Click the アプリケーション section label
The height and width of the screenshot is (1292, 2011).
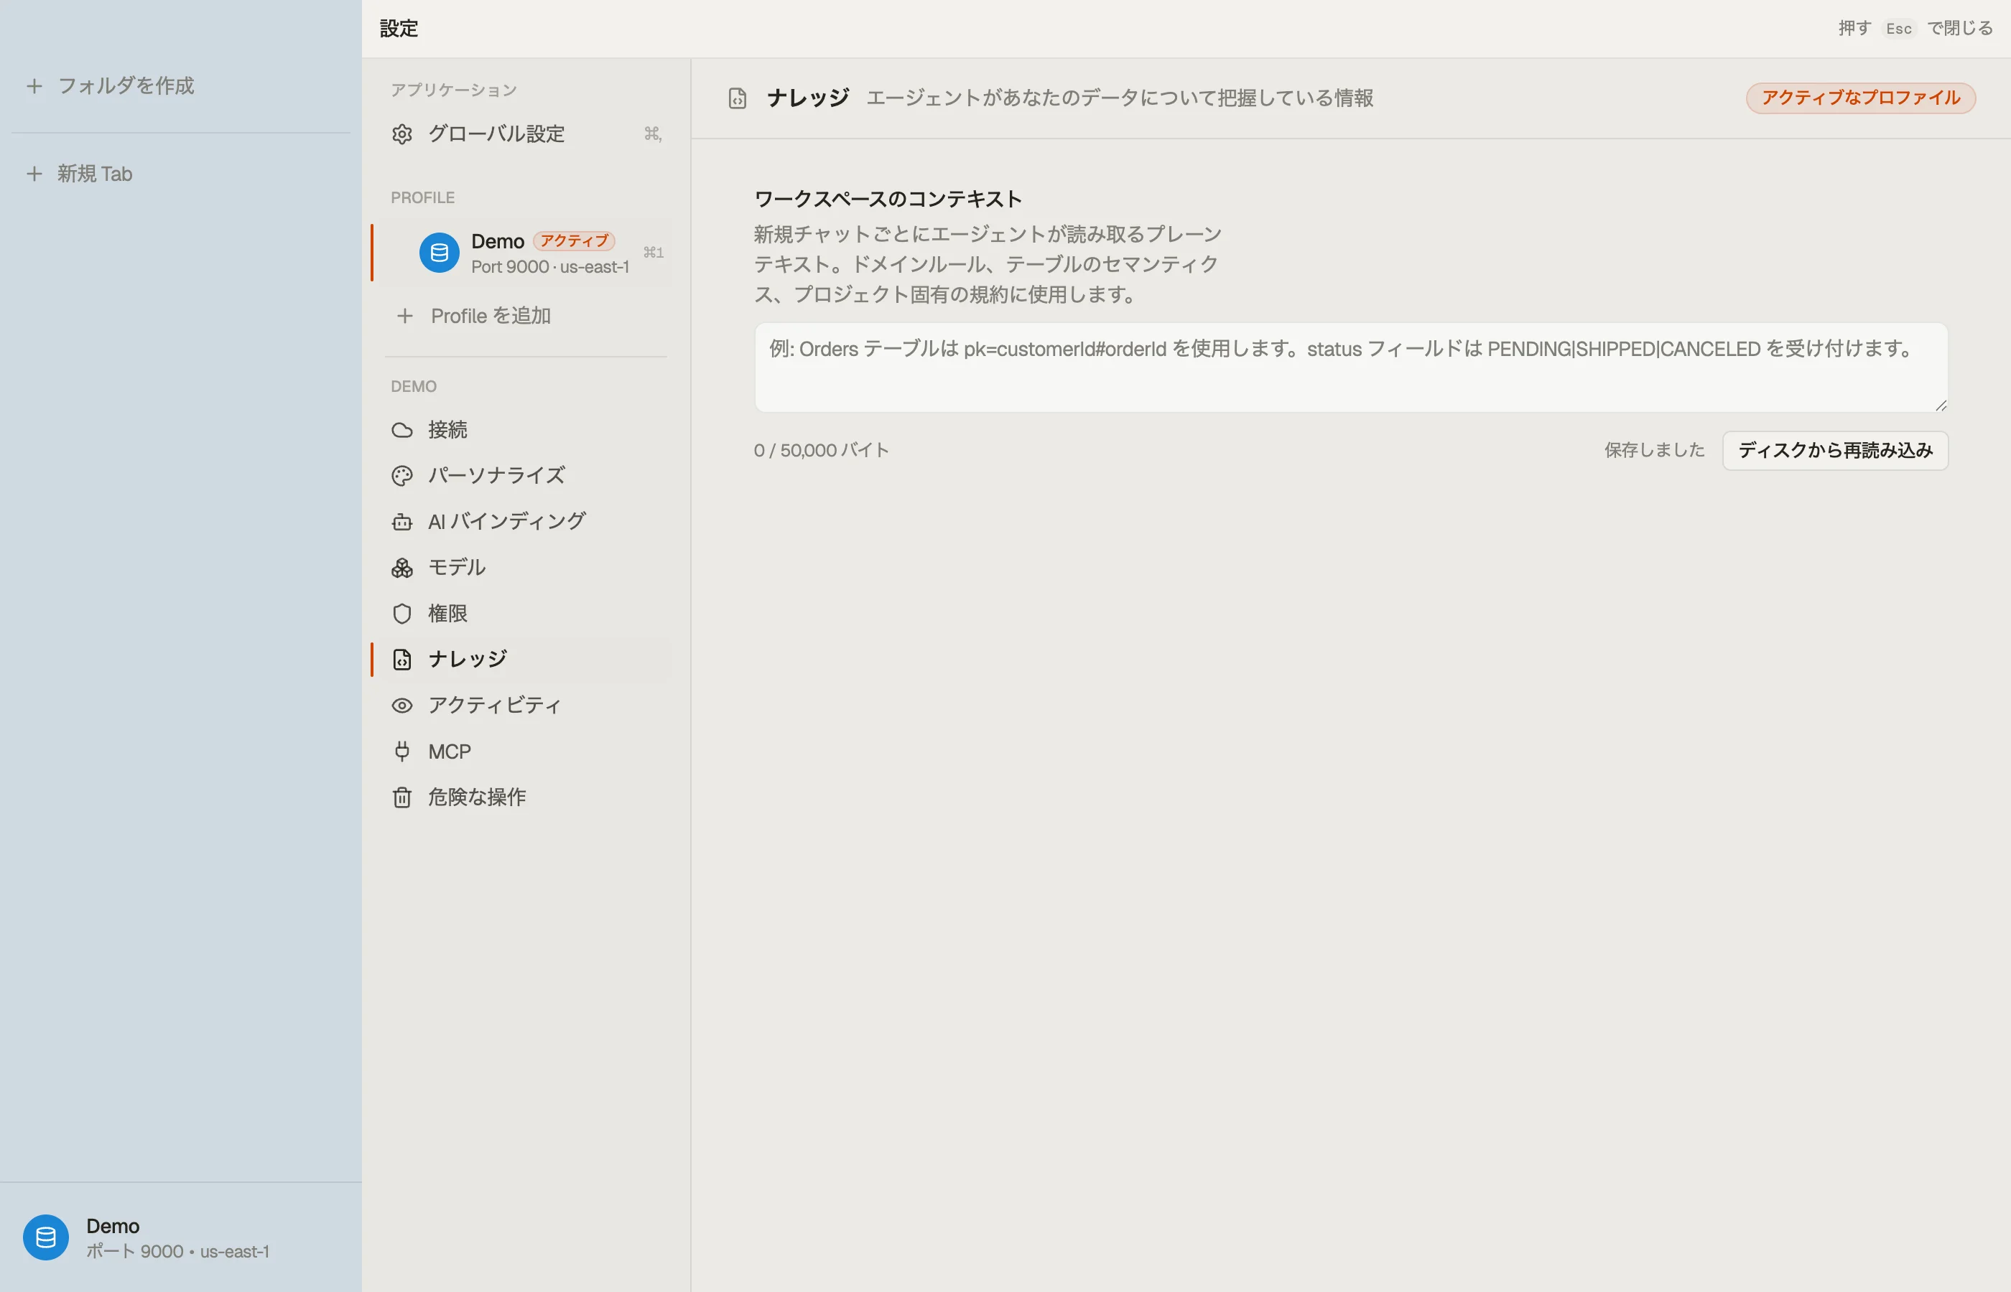(453, 90)
